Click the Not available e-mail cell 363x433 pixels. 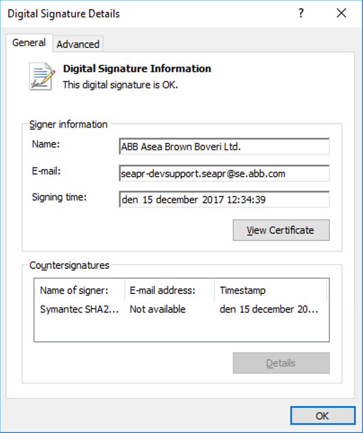(x=158, y=309)
